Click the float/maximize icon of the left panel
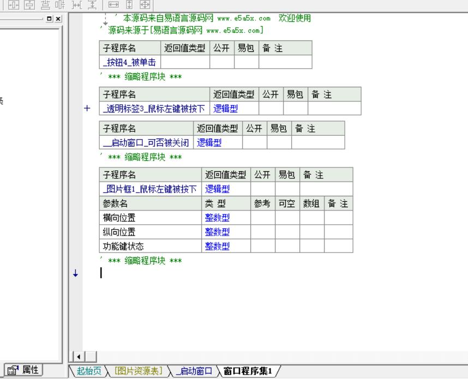 (x=50, y=19)
